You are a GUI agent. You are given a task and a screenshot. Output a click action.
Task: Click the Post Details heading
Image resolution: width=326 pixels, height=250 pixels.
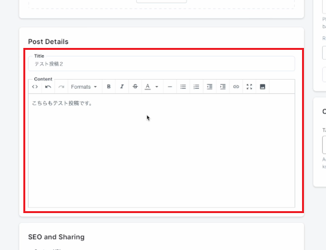pyautogui.click(x=48, y=41)
